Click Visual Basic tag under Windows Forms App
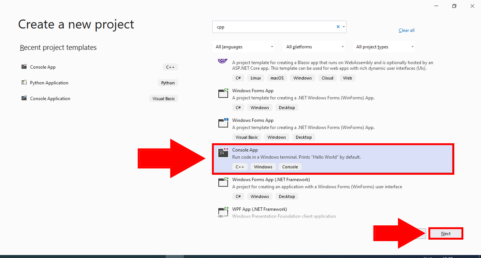This screenshot has width=481, height=258. tap(247, 137)
